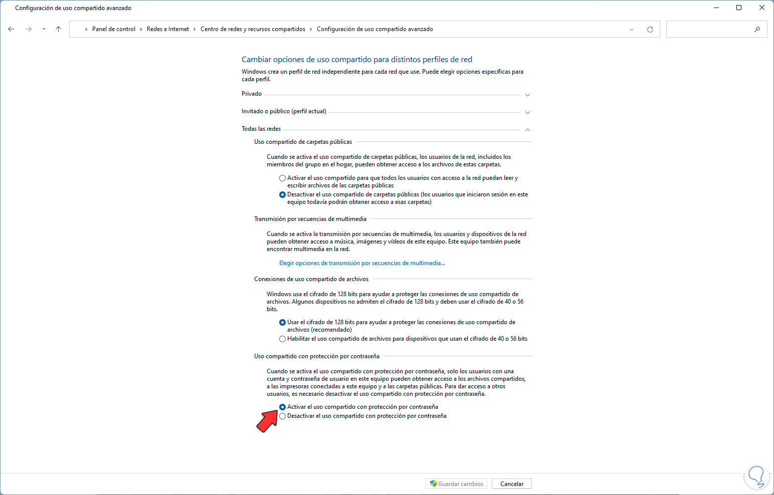Select Desactivar el uso compartido con protección por contraseña
The height and width of the screenshot is (495, 774).
point(283,416)
